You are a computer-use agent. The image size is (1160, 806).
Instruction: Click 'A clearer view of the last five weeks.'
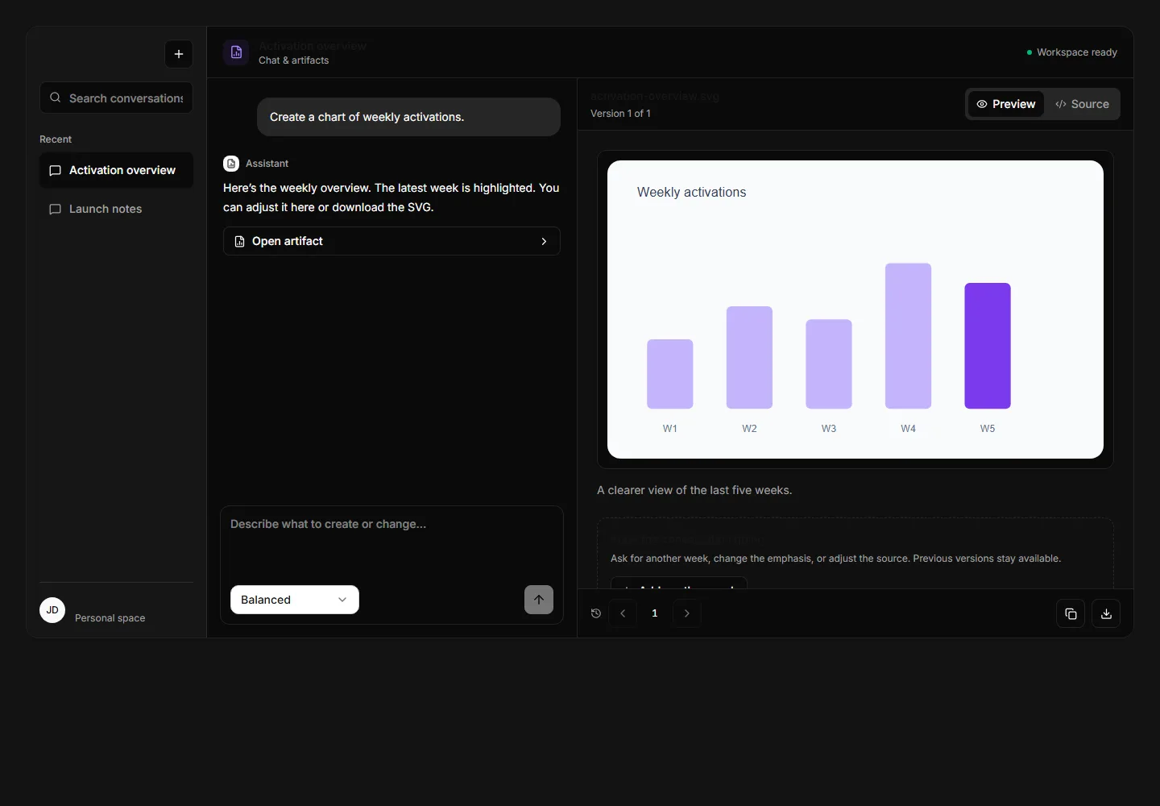click(694, 490)
